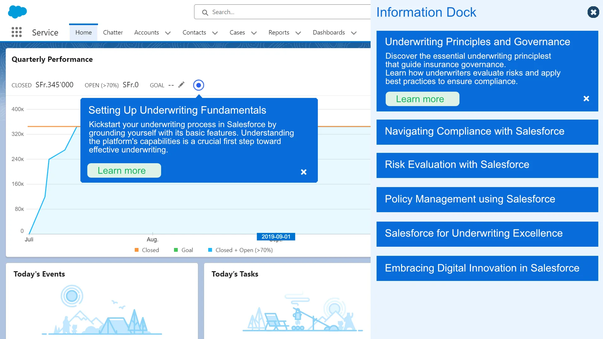Open Risk Evaluation with Salesforce entry
603x339 pixels.
click(x=487, y=165)
